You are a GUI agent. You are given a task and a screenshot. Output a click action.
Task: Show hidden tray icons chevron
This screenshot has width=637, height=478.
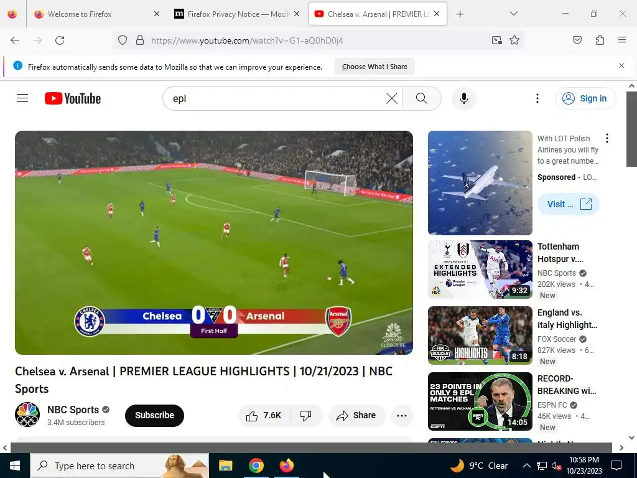[526, 466]
